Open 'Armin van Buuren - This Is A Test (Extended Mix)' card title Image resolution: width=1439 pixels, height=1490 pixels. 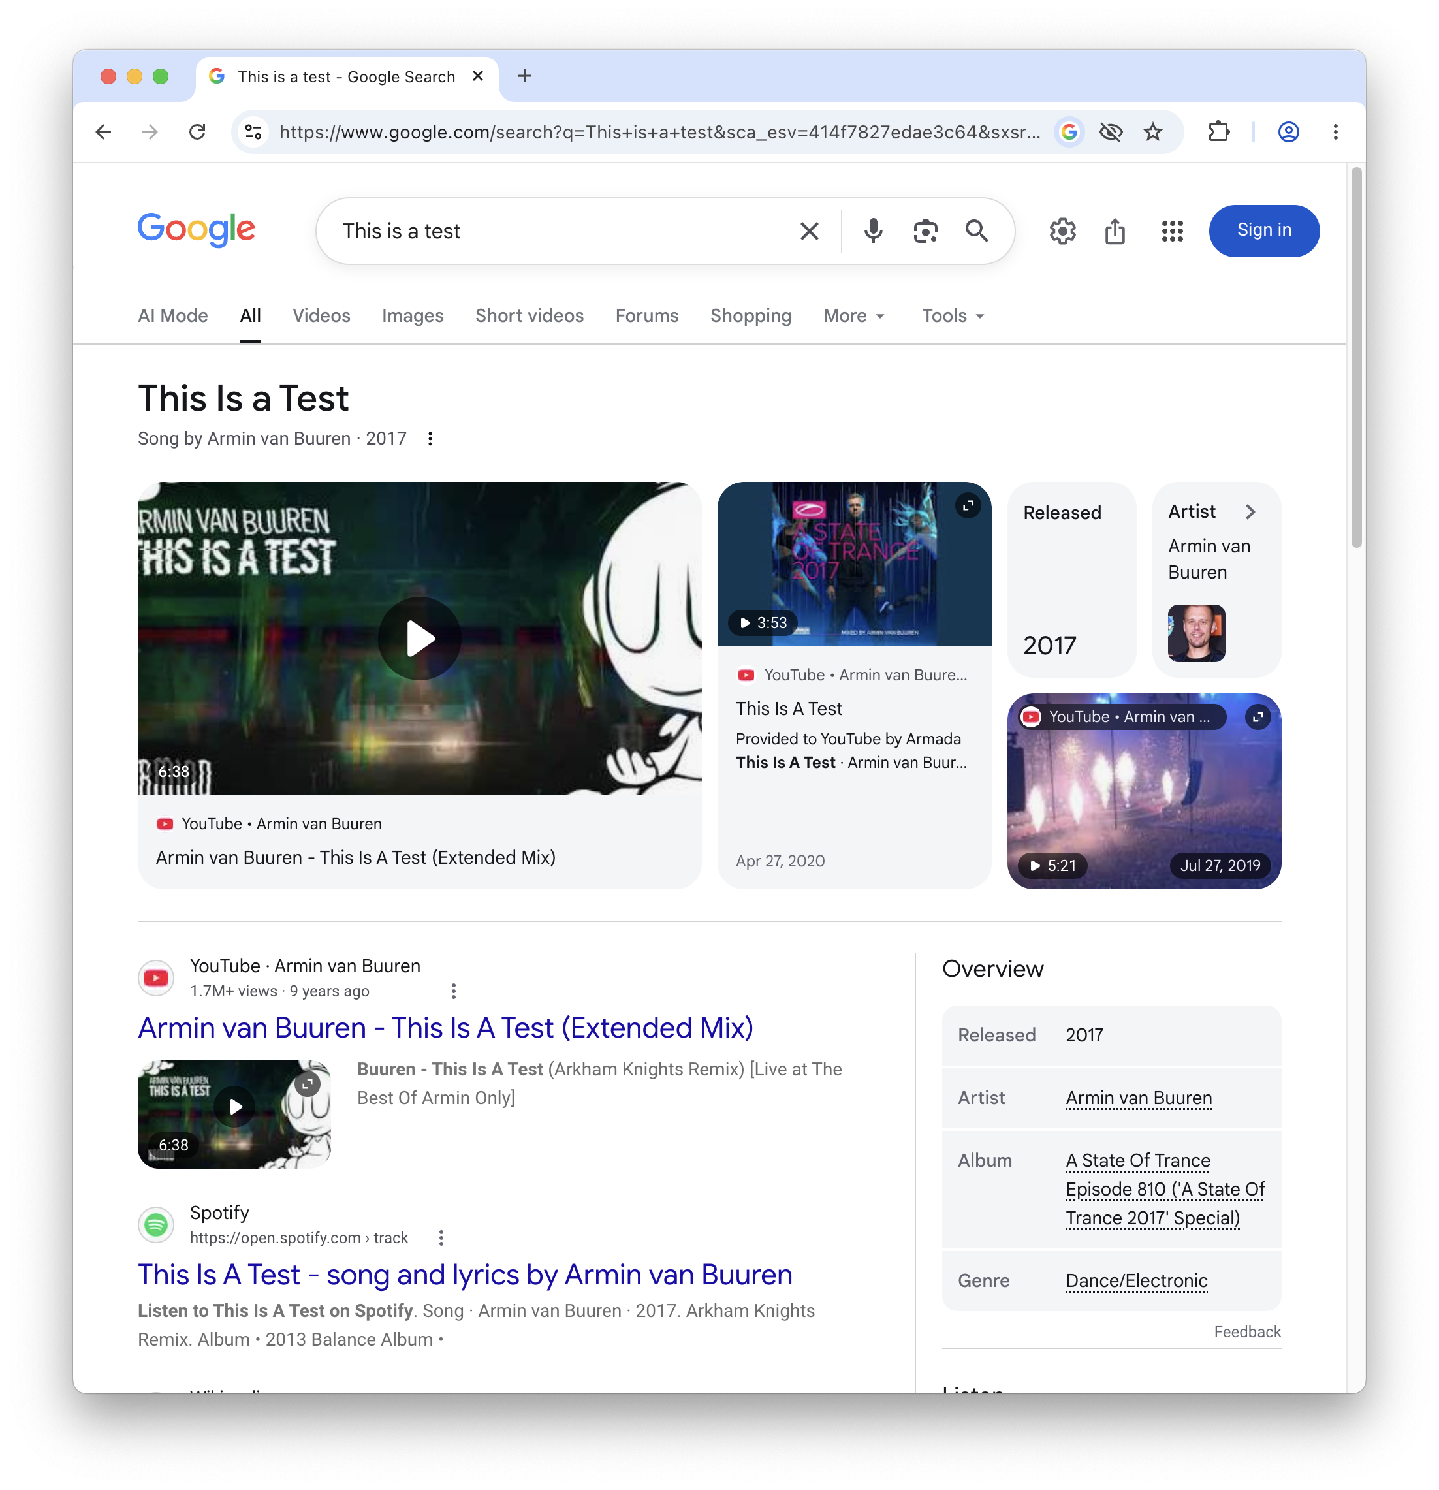pyautogui.click(x=356, y=857)
